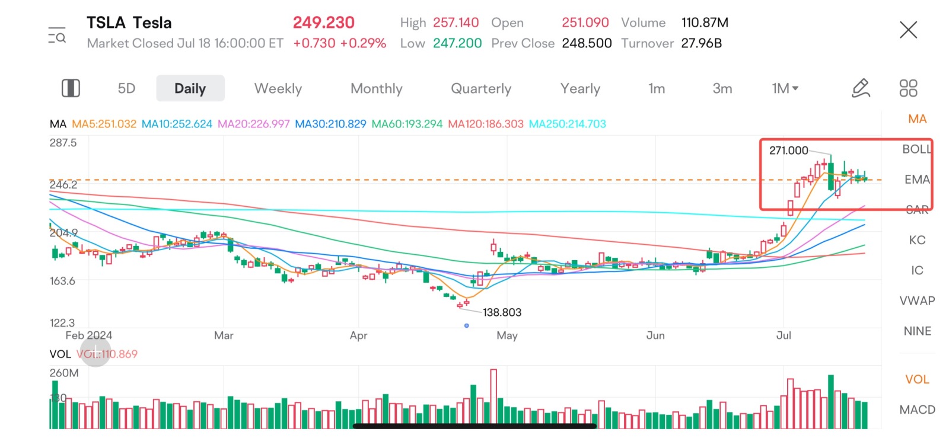Screen dimensions: 949x438
Task: Click the current price 249.230
Action: pos(323,23)
